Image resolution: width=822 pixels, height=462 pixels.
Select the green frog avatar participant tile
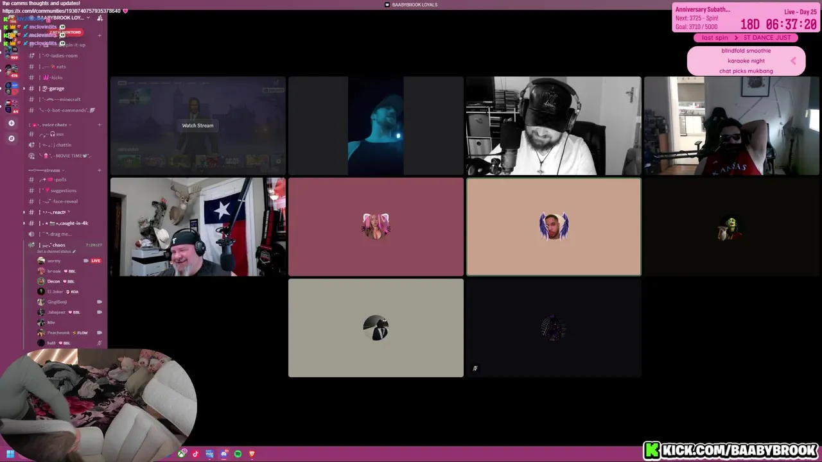click(x=731, y=227)
